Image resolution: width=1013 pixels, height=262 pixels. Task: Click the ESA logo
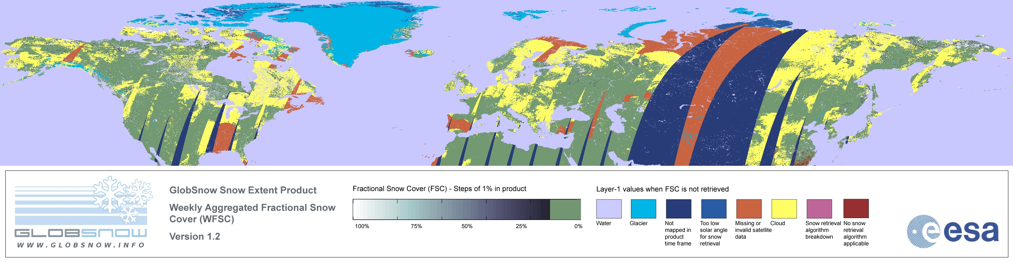pos(953,231)
